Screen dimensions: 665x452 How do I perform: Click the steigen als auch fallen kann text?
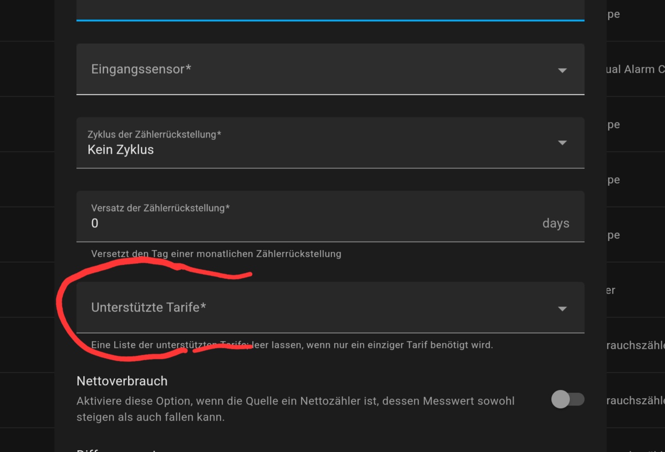pyautogui.click(x=150, y=417)
